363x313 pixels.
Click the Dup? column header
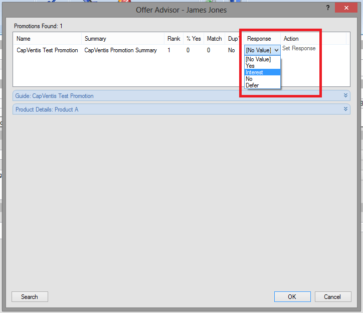[232, 39]
